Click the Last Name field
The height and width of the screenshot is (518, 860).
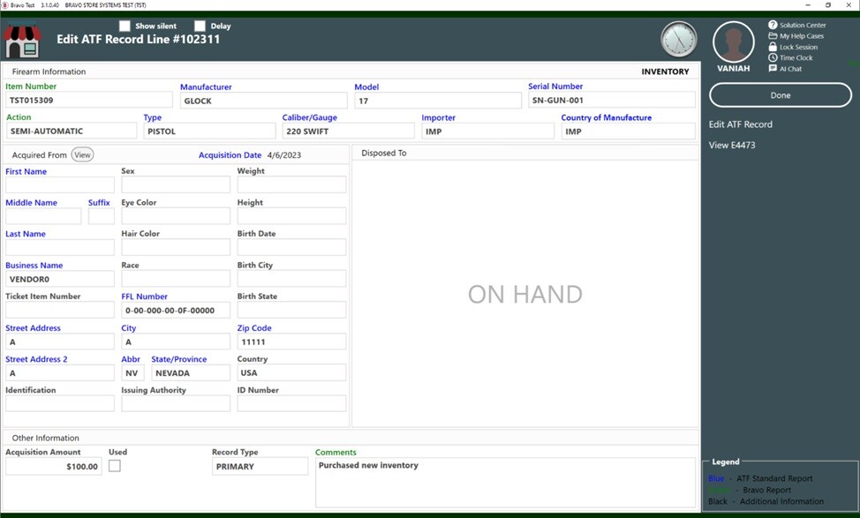[x=60, y=247]
